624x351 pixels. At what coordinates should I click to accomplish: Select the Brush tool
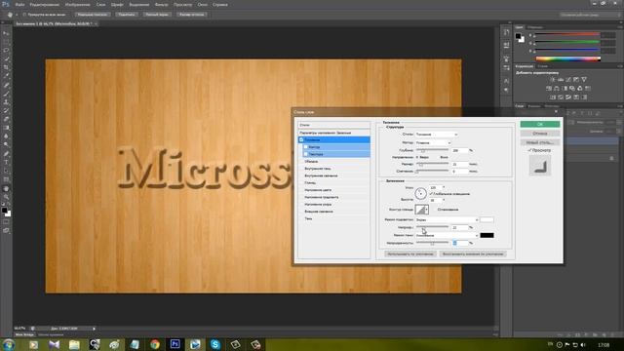coord(6,94)
